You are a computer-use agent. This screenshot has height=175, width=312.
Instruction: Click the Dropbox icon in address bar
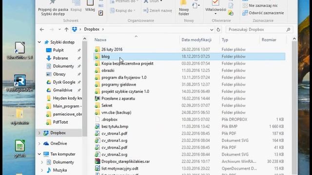pyautogui.click(x=75, y=29)
